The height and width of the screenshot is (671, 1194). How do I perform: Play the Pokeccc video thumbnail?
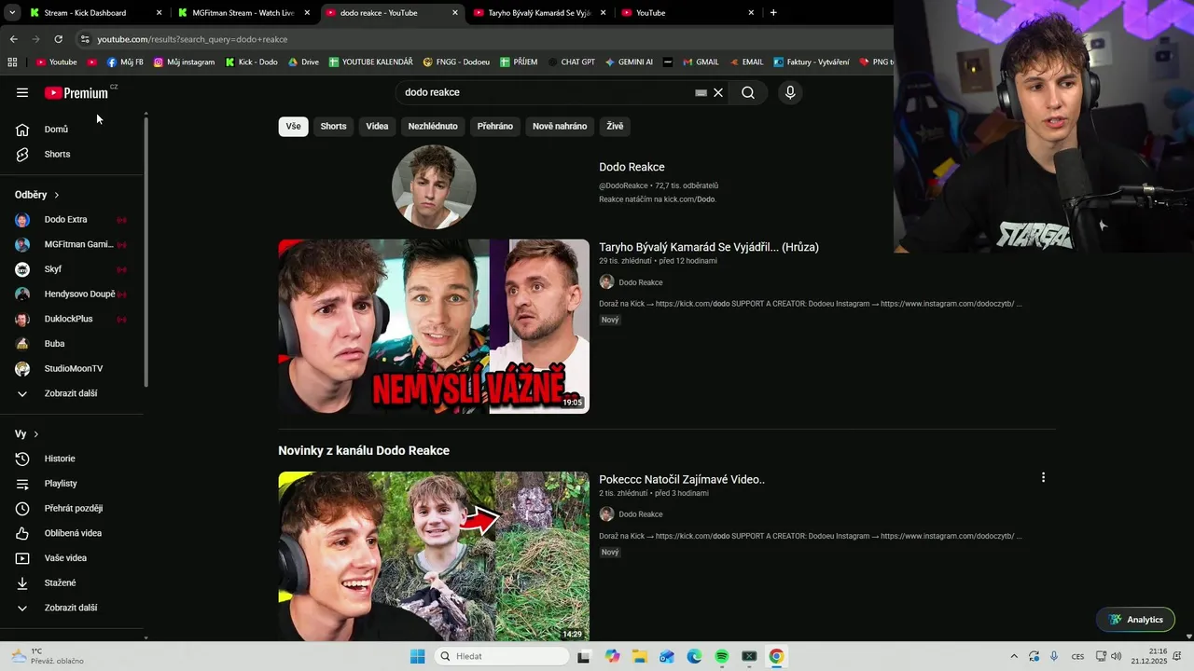(x=434, y=556)
